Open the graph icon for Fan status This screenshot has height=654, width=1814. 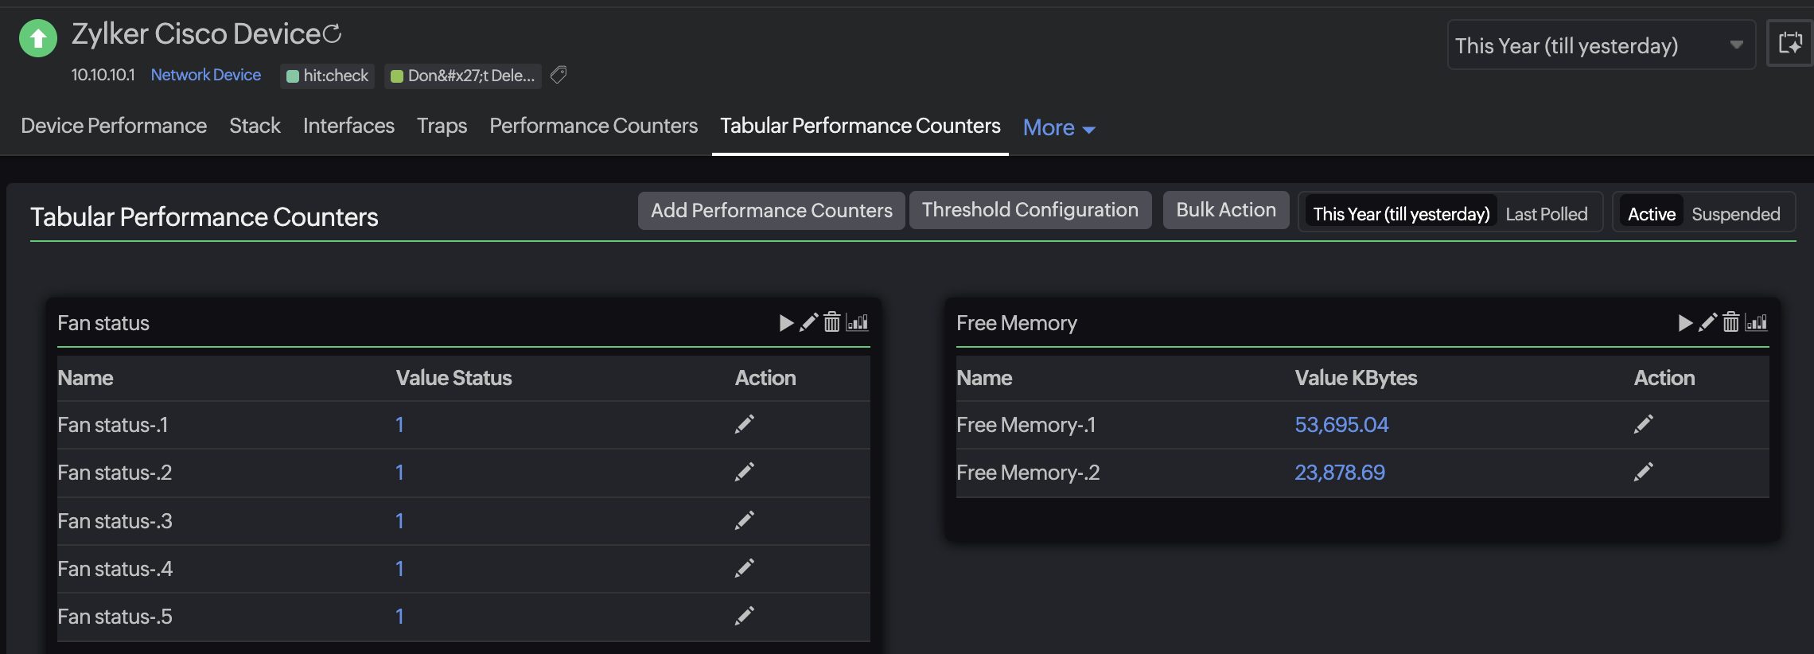pyautogui.click(x=857, y=322)
